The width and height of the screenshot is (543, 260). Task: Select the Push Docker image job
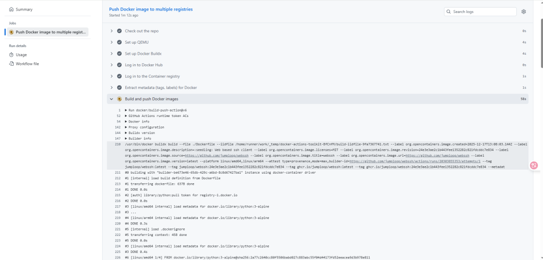(x=50, y=32)
